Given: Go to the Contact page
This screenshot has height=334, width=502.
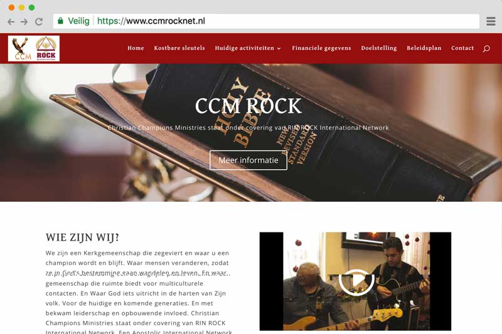Looking at the screenshot, I should pyautogui.click(x=462, y=48).
